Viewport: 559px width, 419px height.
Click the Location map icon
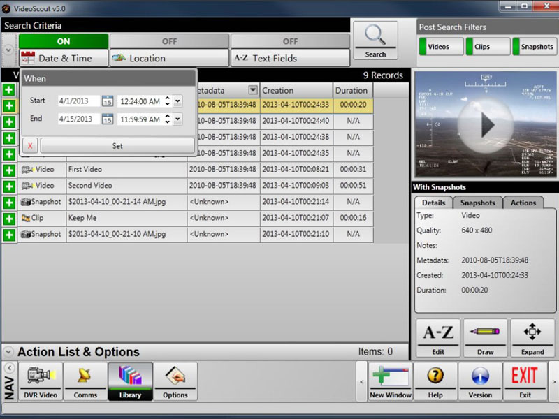coord(119,58)
